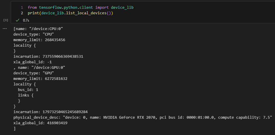This screenshot has height=135, width=275.
Task: Click line number 1 in the cell
Action: [22, 7]
